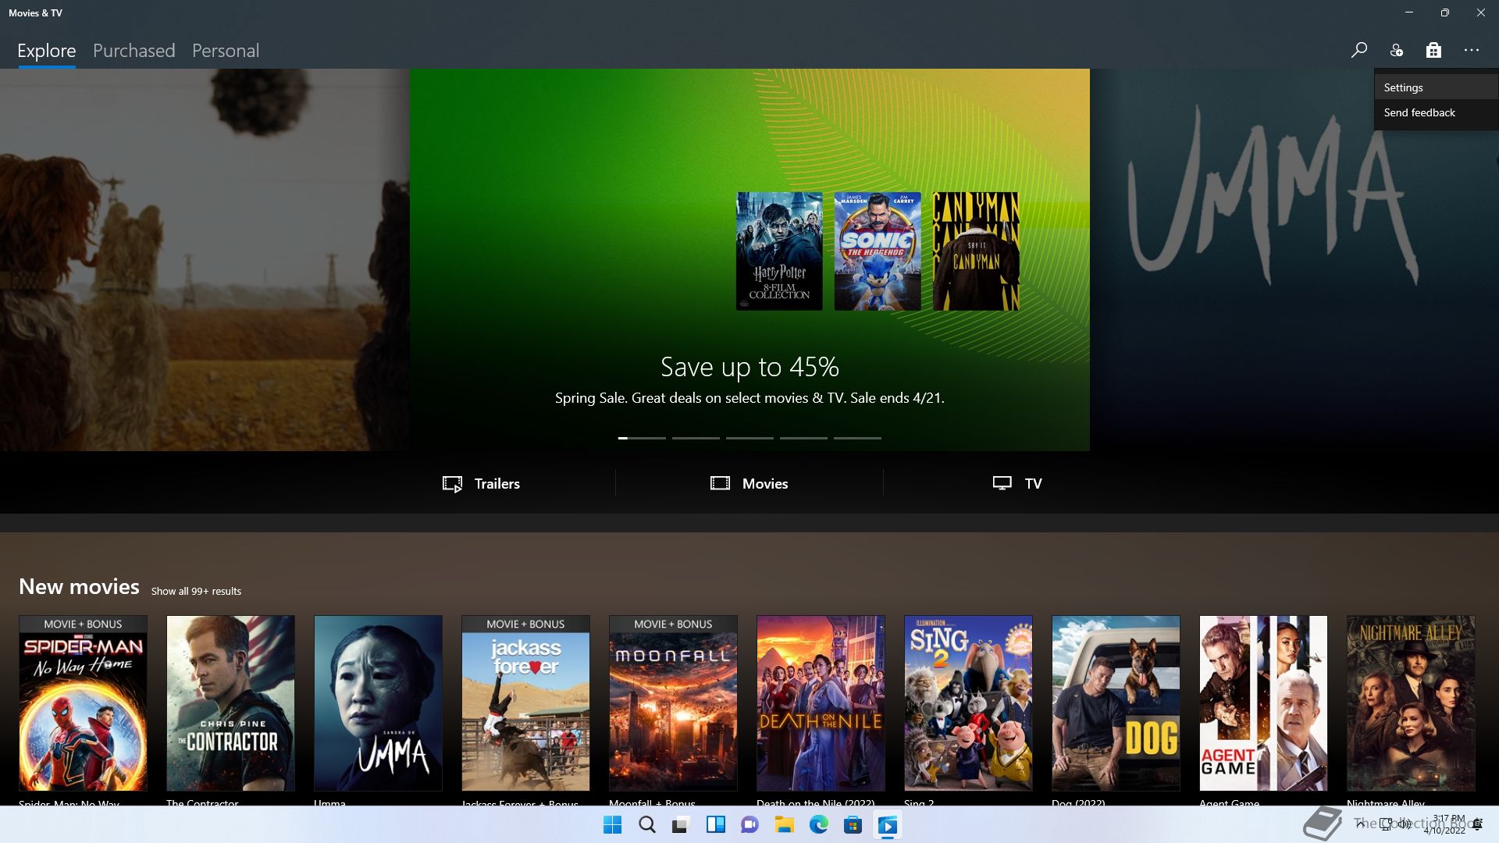The image size is (1499, 843).
Task: Open the Movies section label
Action: 765,484
